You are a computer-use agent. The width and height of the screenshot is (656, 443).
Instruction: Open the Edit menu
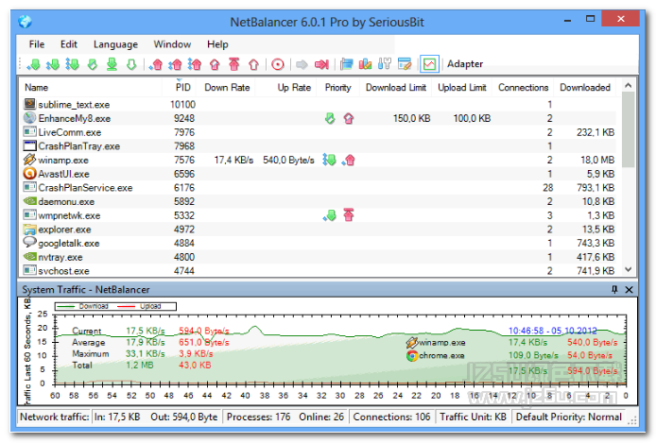[69, 44]
